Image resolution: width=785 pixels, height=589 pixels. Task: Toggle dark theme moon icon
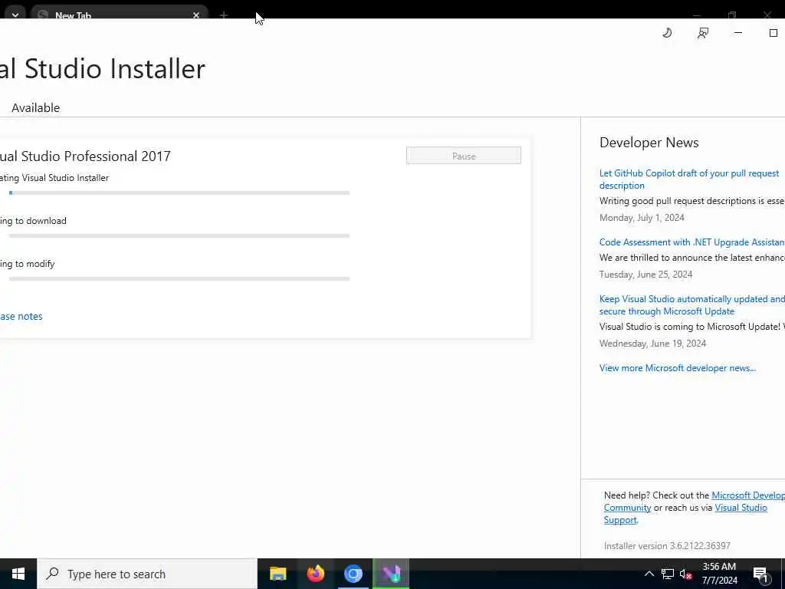[667, 33]
